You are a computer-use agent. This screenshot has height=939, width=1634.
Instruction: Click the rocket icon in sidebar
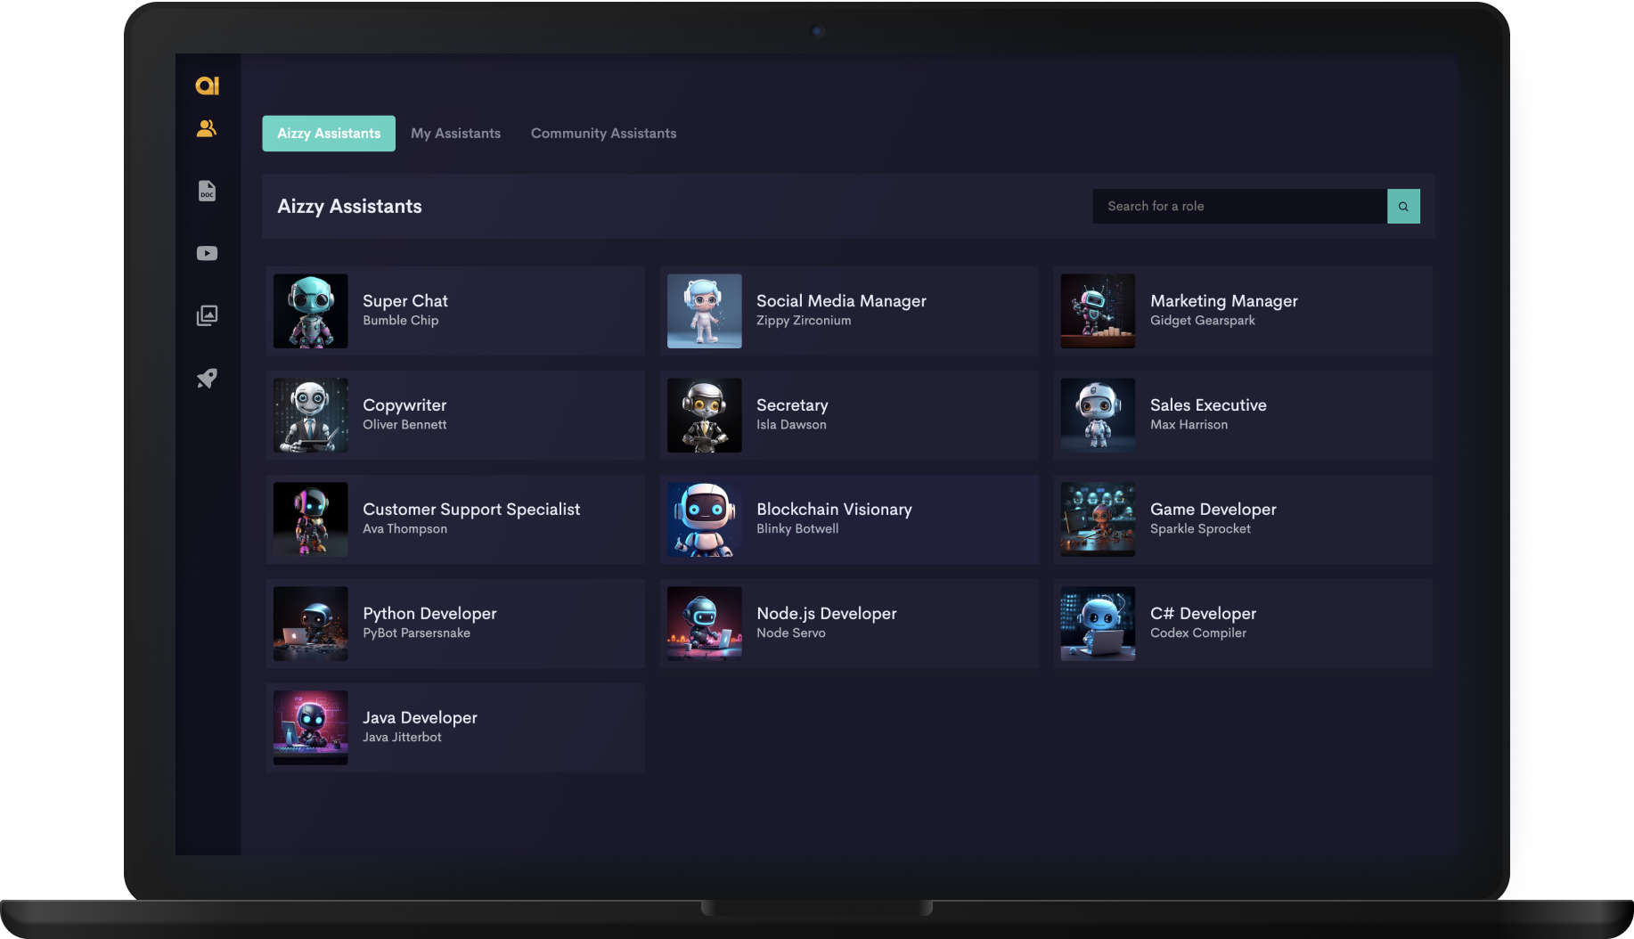pyautogui.click(x=207, y=379)
